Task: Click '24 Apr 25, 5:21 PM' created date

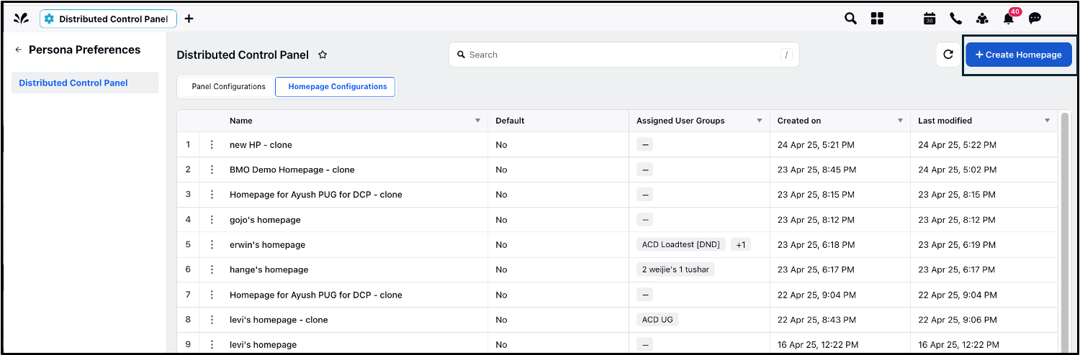Action: 816,144
